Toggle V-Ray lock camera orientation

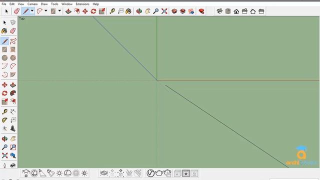194,173
